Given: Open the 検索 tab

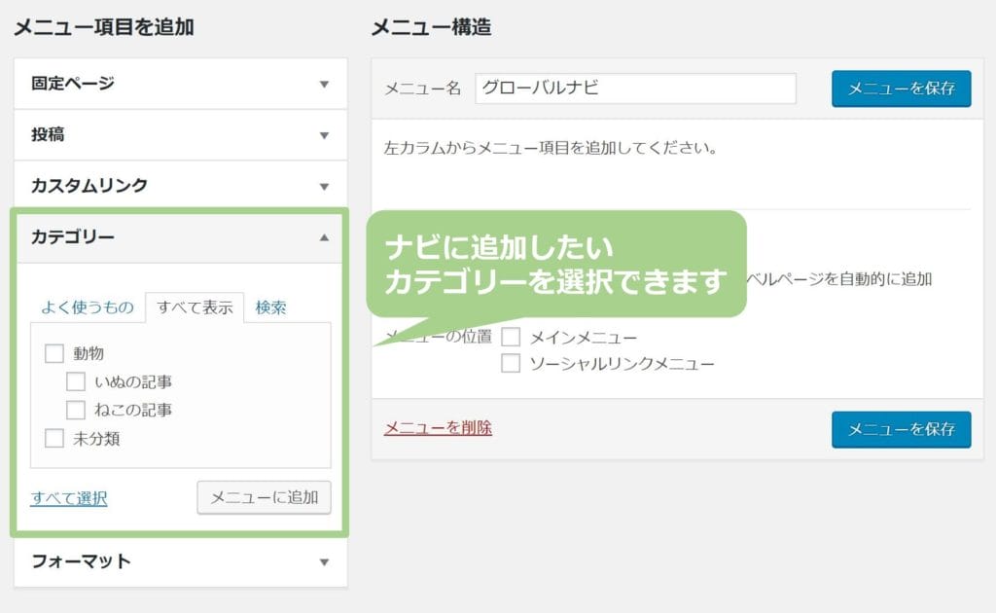Looking at the screenshot, I should click(270, 307).
